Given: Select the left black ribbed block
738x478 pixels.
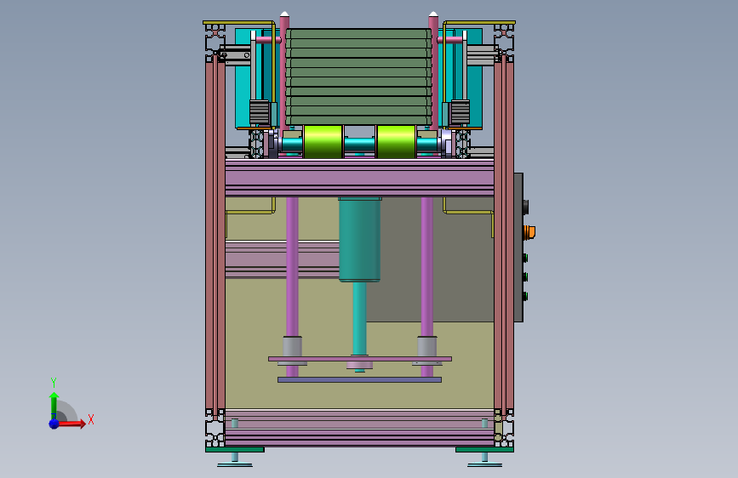Looking at the screenshot, I should coord(259,112).
